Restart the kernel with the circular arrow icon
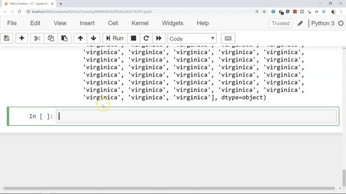 pyautogui.click(x=146, y=38)
